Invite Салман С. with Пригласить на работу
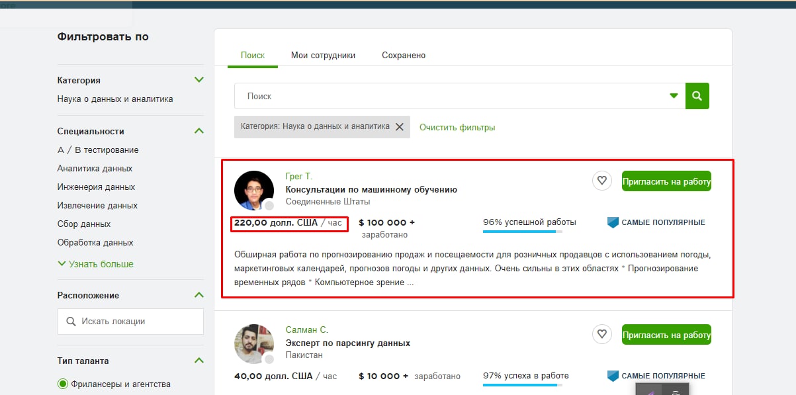Image resolution: width=796 pixels, height=395 pixels. tap(666, 335)
